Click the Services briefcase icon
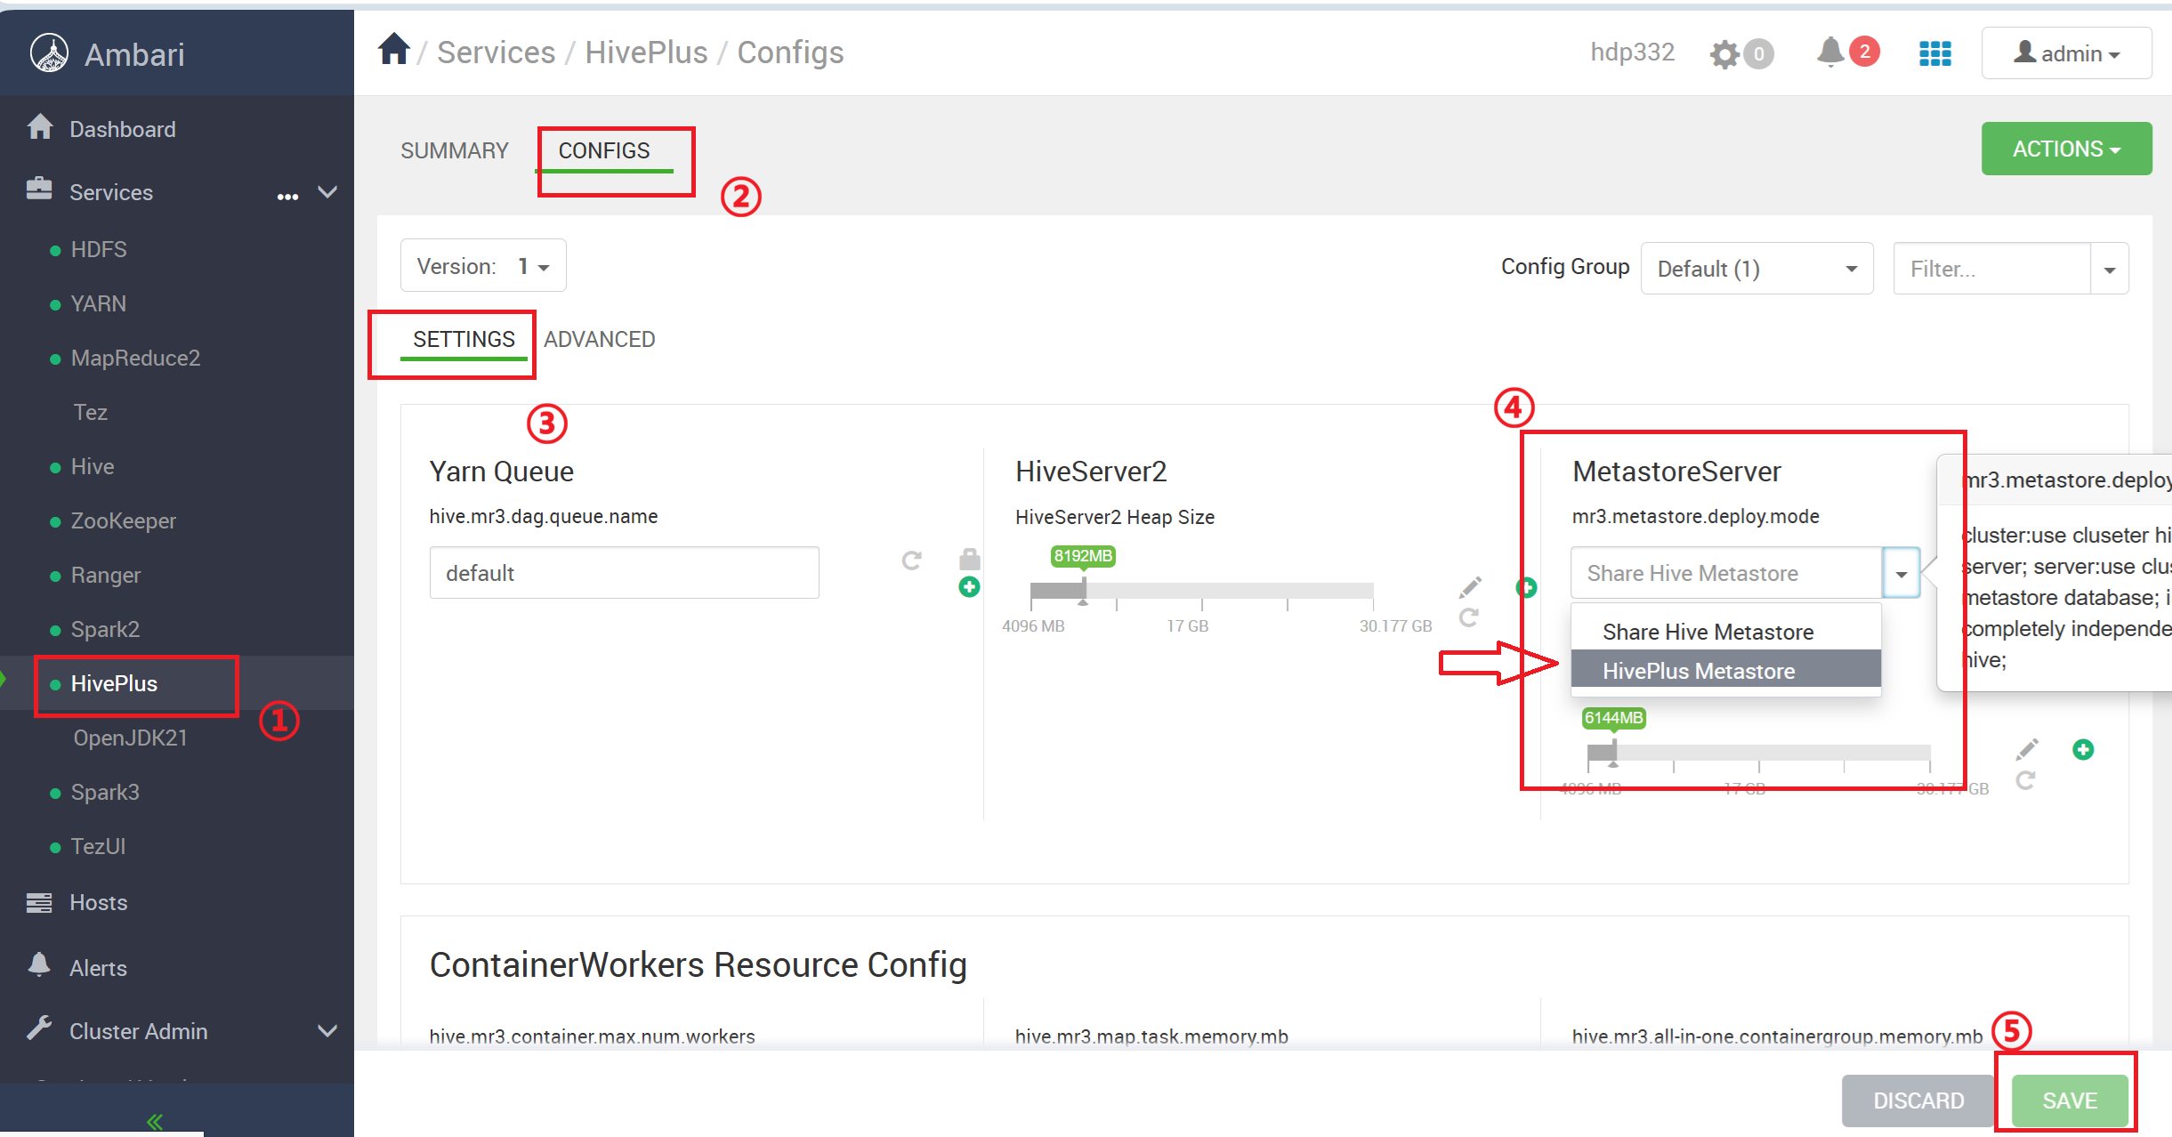 pyautogui.click(x=39, y=189)
